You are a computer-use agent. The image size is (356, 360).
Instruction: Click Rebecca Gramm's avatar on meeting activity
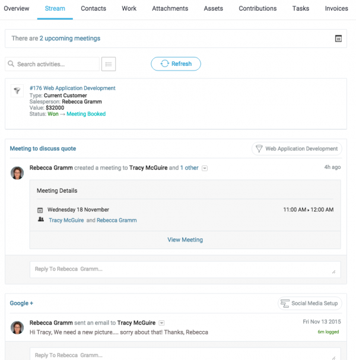[x=17, y=173]
